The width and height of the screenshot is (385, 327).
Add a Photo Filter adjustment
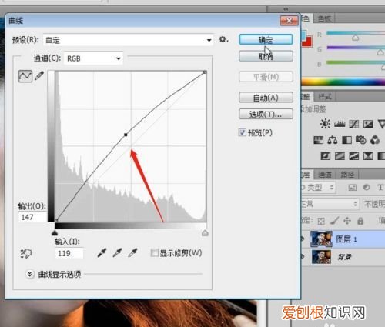pyautogui.click(x=361, y=140)
